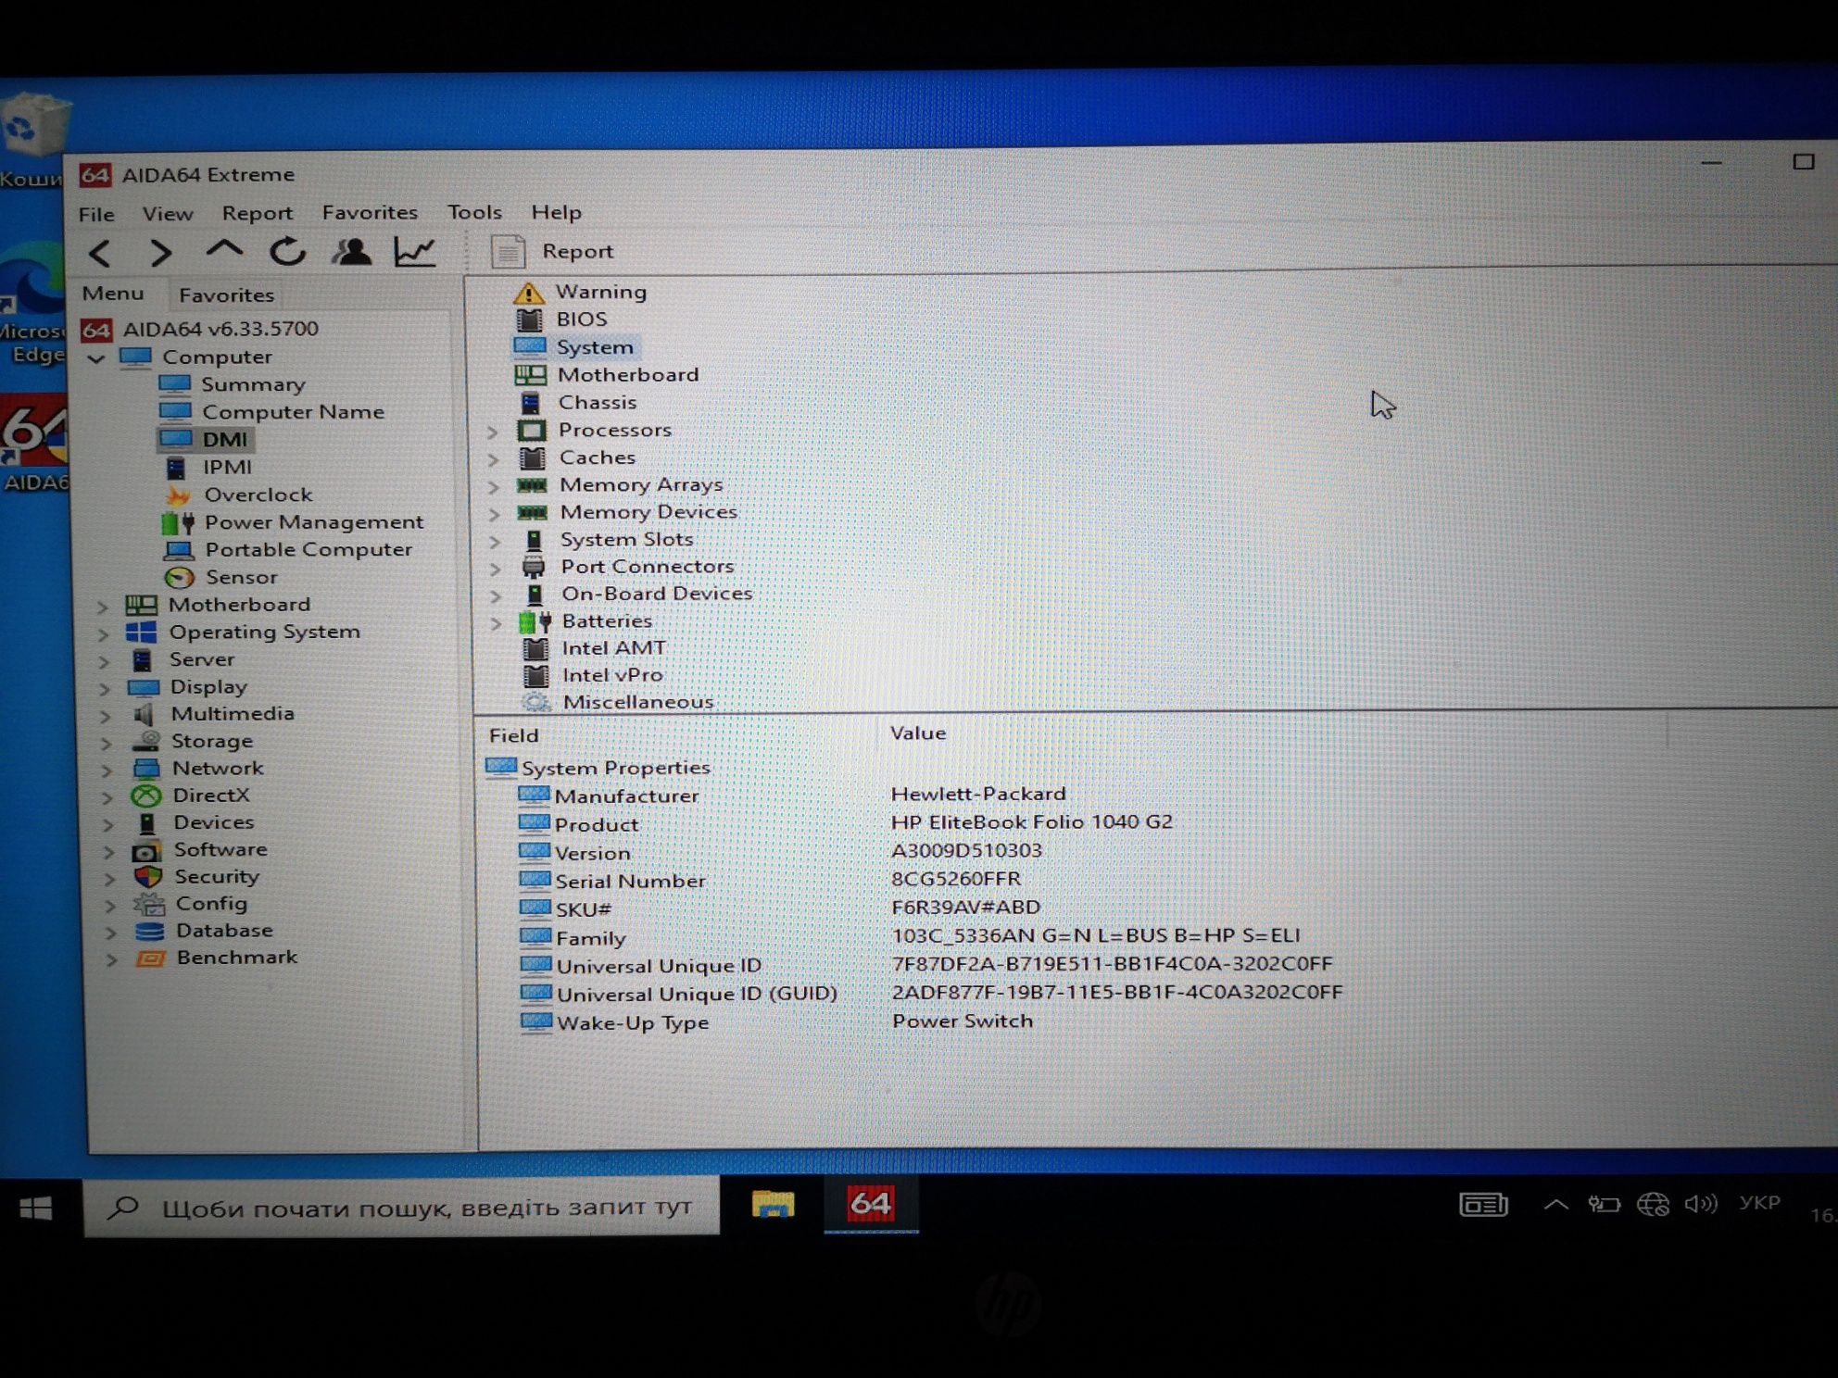The image size is (1838, 1378).
Task: Select the Port Connectors item
Action: (647, 566)
